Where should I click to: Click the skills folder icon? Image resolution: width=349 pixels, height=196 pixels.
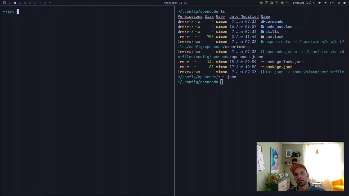[x=263, y=32]
